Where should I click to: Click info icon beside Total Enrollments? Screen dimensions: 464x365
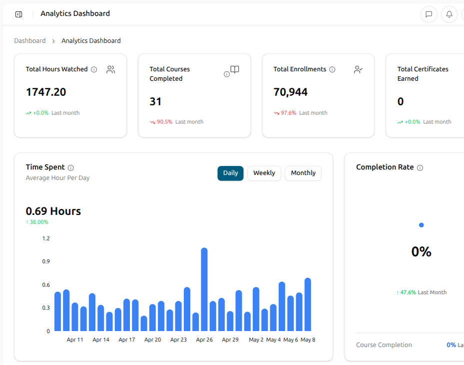point(332,69)
